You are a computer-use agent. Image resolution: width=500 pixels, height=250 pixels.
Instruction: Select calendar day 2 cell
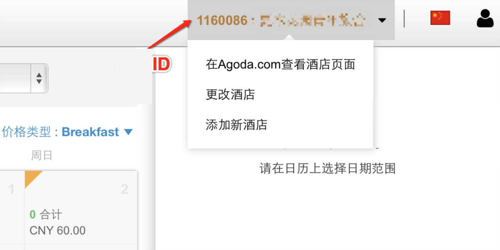click(x=81, y=207)
